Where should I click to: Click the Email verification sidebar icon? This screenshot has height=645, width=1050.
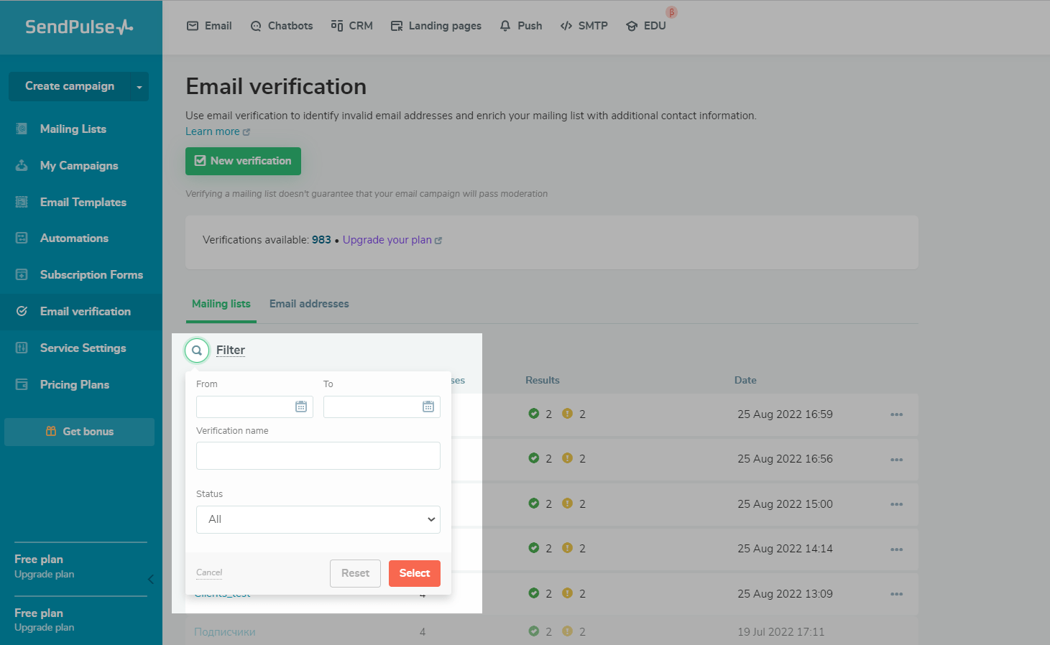coord(22,311)
